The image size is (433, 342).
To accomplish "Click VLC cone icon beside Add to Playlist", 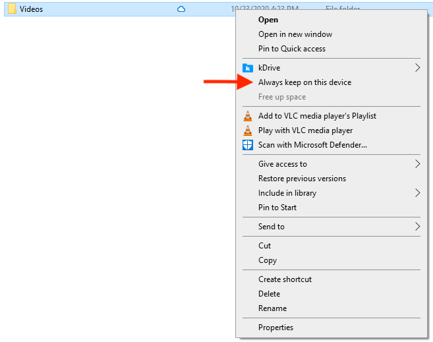I will tap(248, 116).
